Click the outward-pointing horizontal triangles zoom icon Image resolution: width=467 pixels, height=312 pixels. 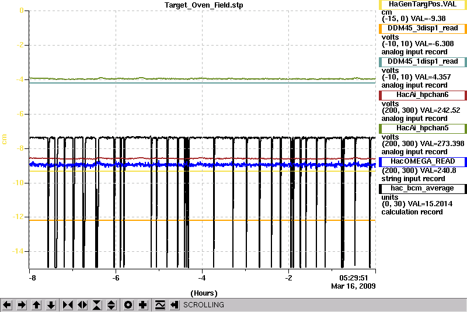coord(82,305)
